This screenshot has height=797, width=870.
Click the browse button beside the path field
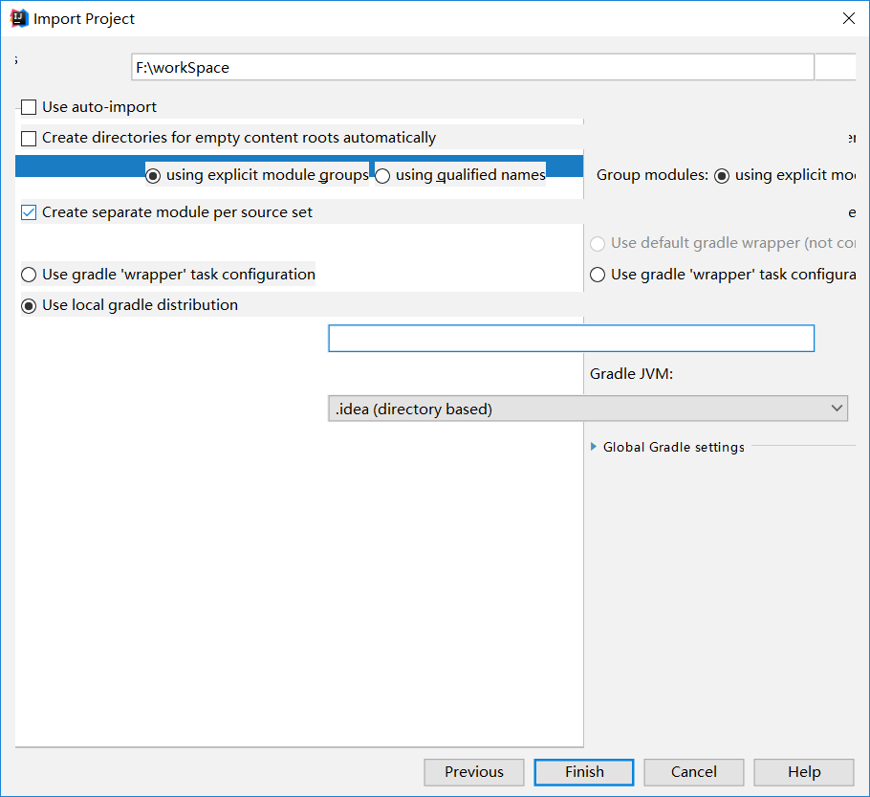[x=834, y=68]
